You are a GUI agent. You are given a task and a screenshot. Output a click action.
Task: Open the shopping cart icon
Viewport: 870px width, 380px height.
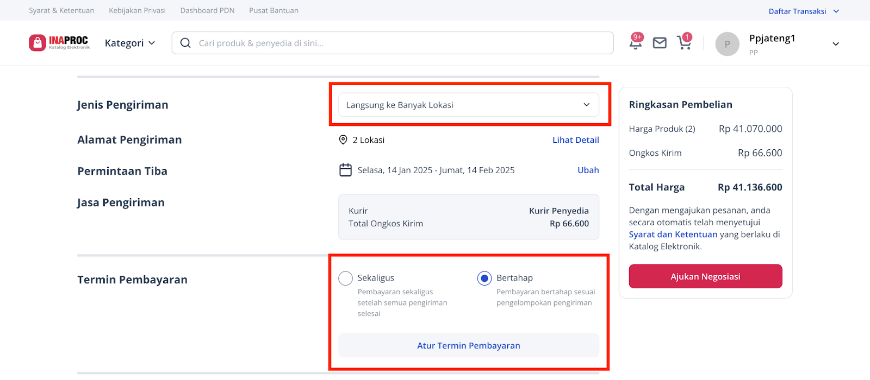click(x=683, y=43)
